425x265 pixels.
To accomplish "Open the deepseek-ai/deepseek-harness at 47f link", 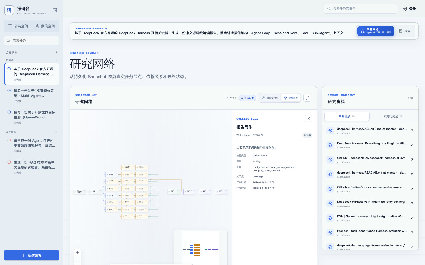I will (x=372, y=158).
